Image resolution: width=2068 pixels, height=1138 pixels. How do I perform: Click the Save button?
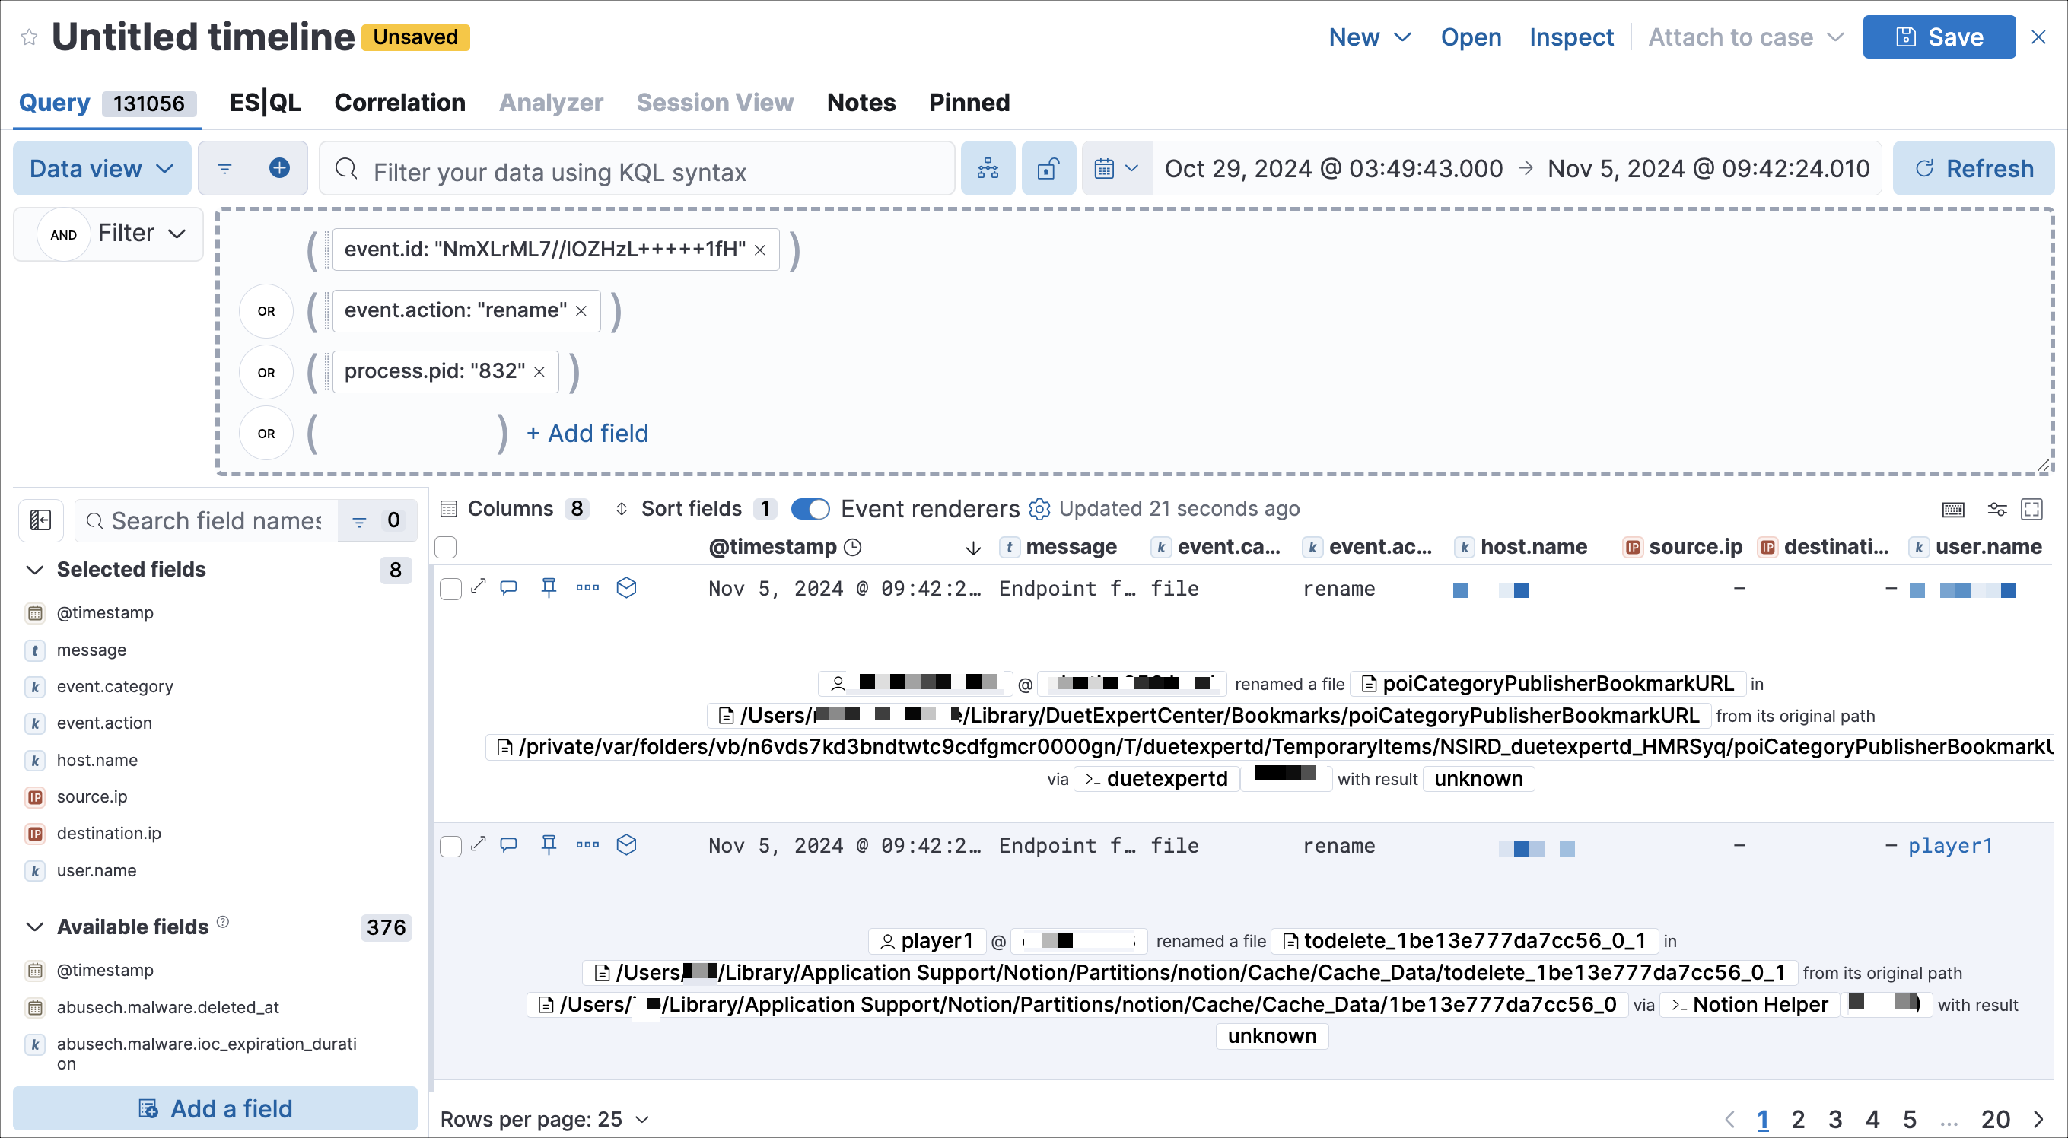click(x=1938, y=36)
